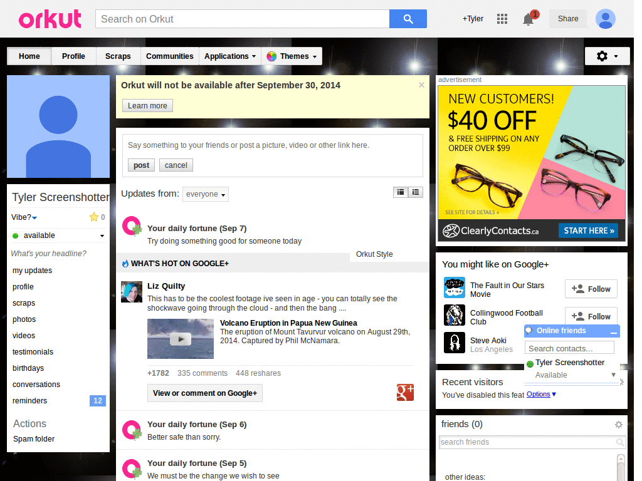
Task: Minimize the Online friends chat panel
Action: [x=613, y=332]
